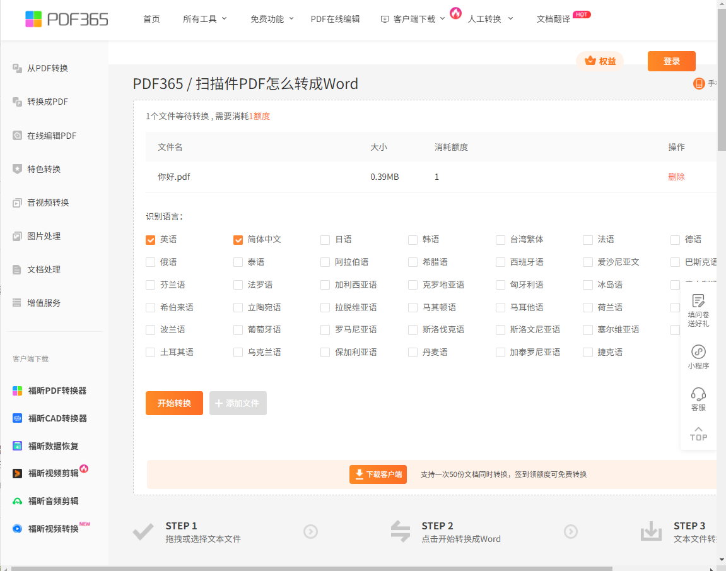Expand the 免费功能 dropdown arrow

pyautogui.click(x=291, y=18)
